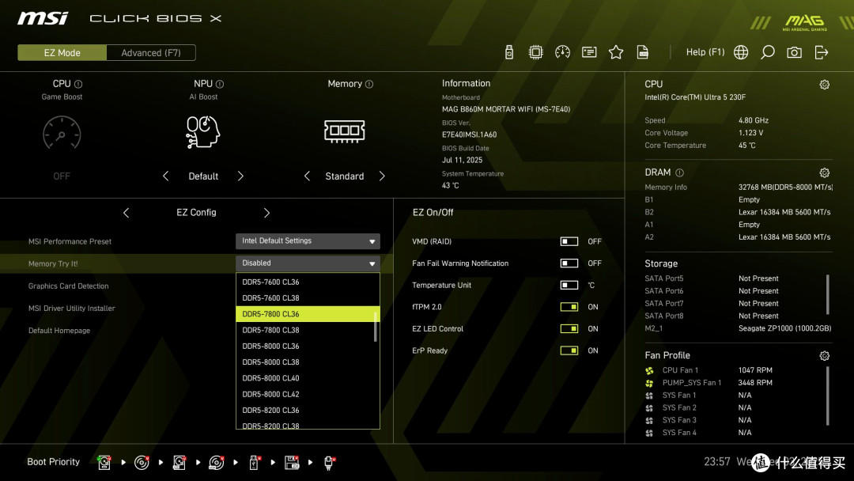Open Help (F1)
Screen dimensions: 854x481
pyautogui.click(x=705, y=52)
